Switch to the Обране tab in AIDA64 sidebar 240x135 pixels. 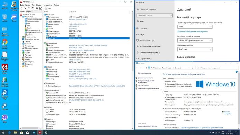point(29,12)
